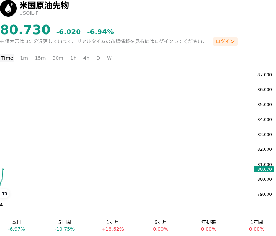Switch to the 30m interval tab
This screenshot has width=276, height=236.
tap(58, 58)
